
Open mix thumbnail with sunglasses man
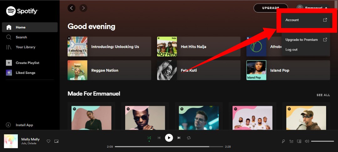click(x=145, y=118)
